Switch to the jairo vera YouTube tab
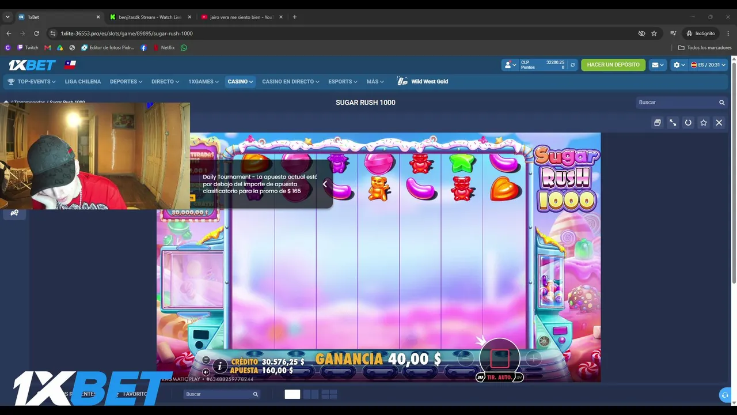The width and height of the screenshot is (737, 415). 242,17
